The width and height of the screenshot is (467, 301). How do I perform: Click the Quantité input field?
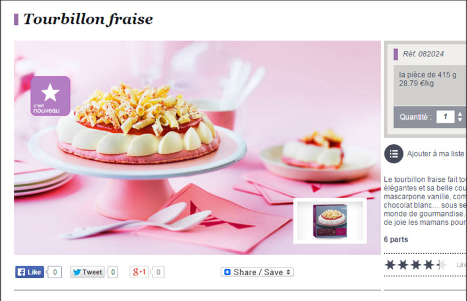click(445, 117)
